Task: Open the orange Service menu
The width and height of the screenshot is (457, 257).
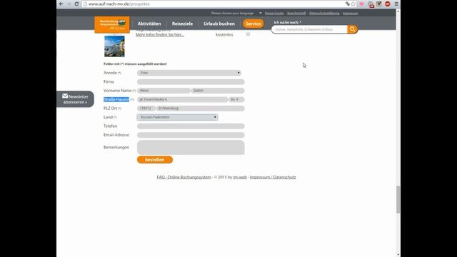Action: (x=253, y=24)
